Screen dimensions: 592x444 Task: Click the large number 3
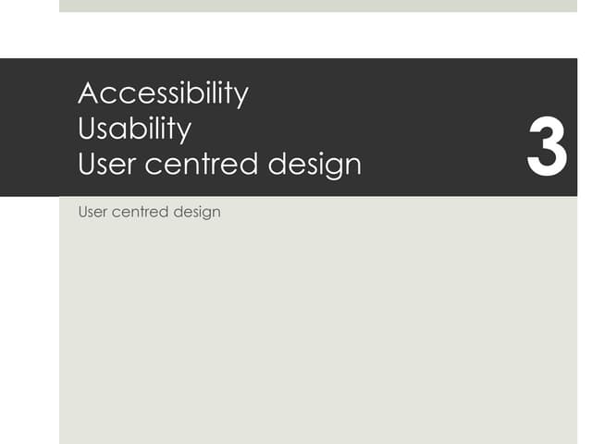click(x=546, y=148)
